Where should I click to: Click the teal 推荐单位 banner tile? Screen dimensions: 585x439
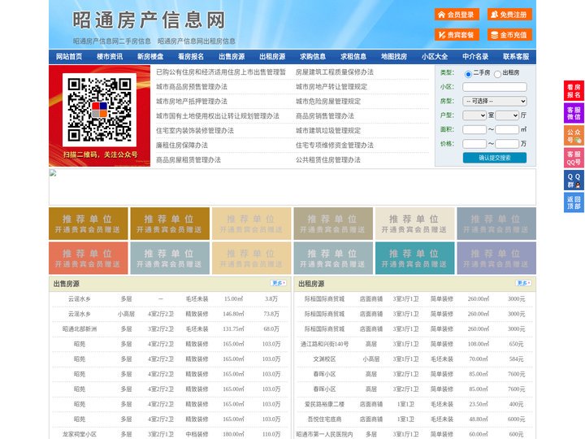click(415, 258)
